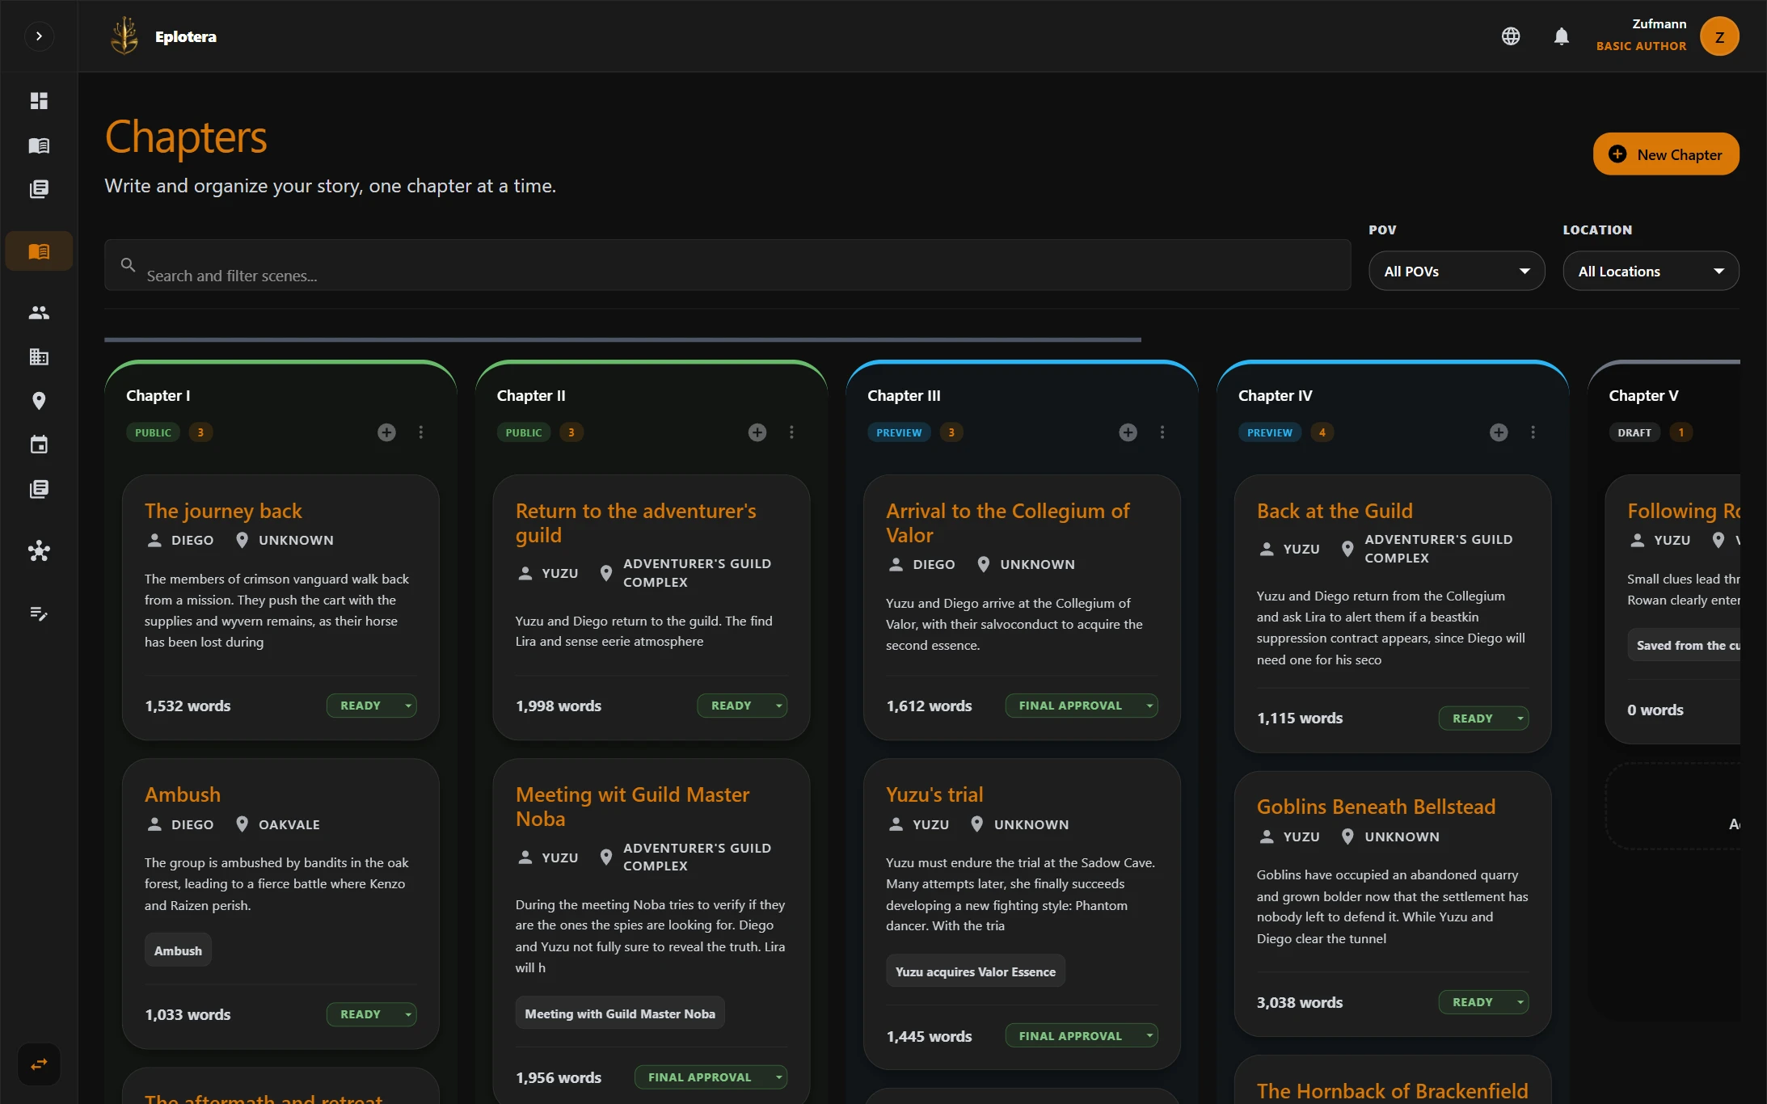Open the locations pin icon in sidebar

tap(39, 401)
